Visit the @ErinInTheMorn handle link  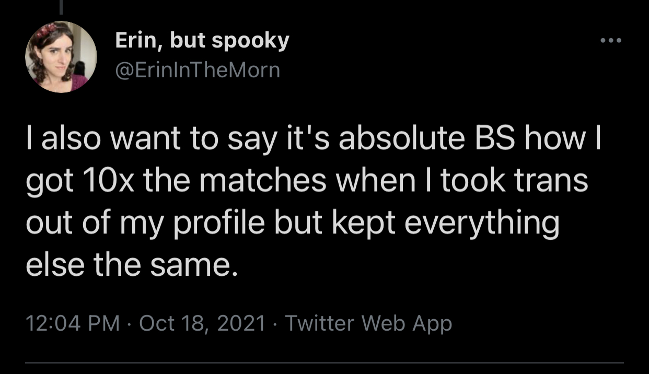coord(198,69)
